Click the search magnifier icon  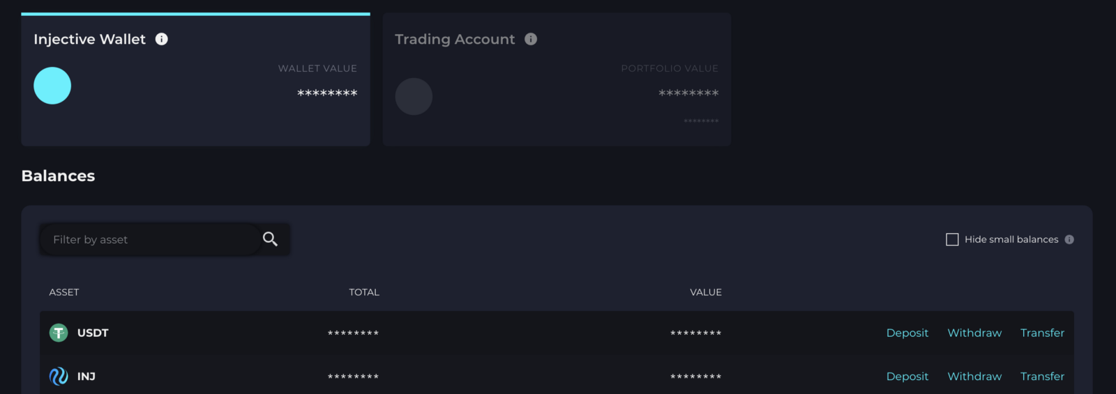pos(270,239)
